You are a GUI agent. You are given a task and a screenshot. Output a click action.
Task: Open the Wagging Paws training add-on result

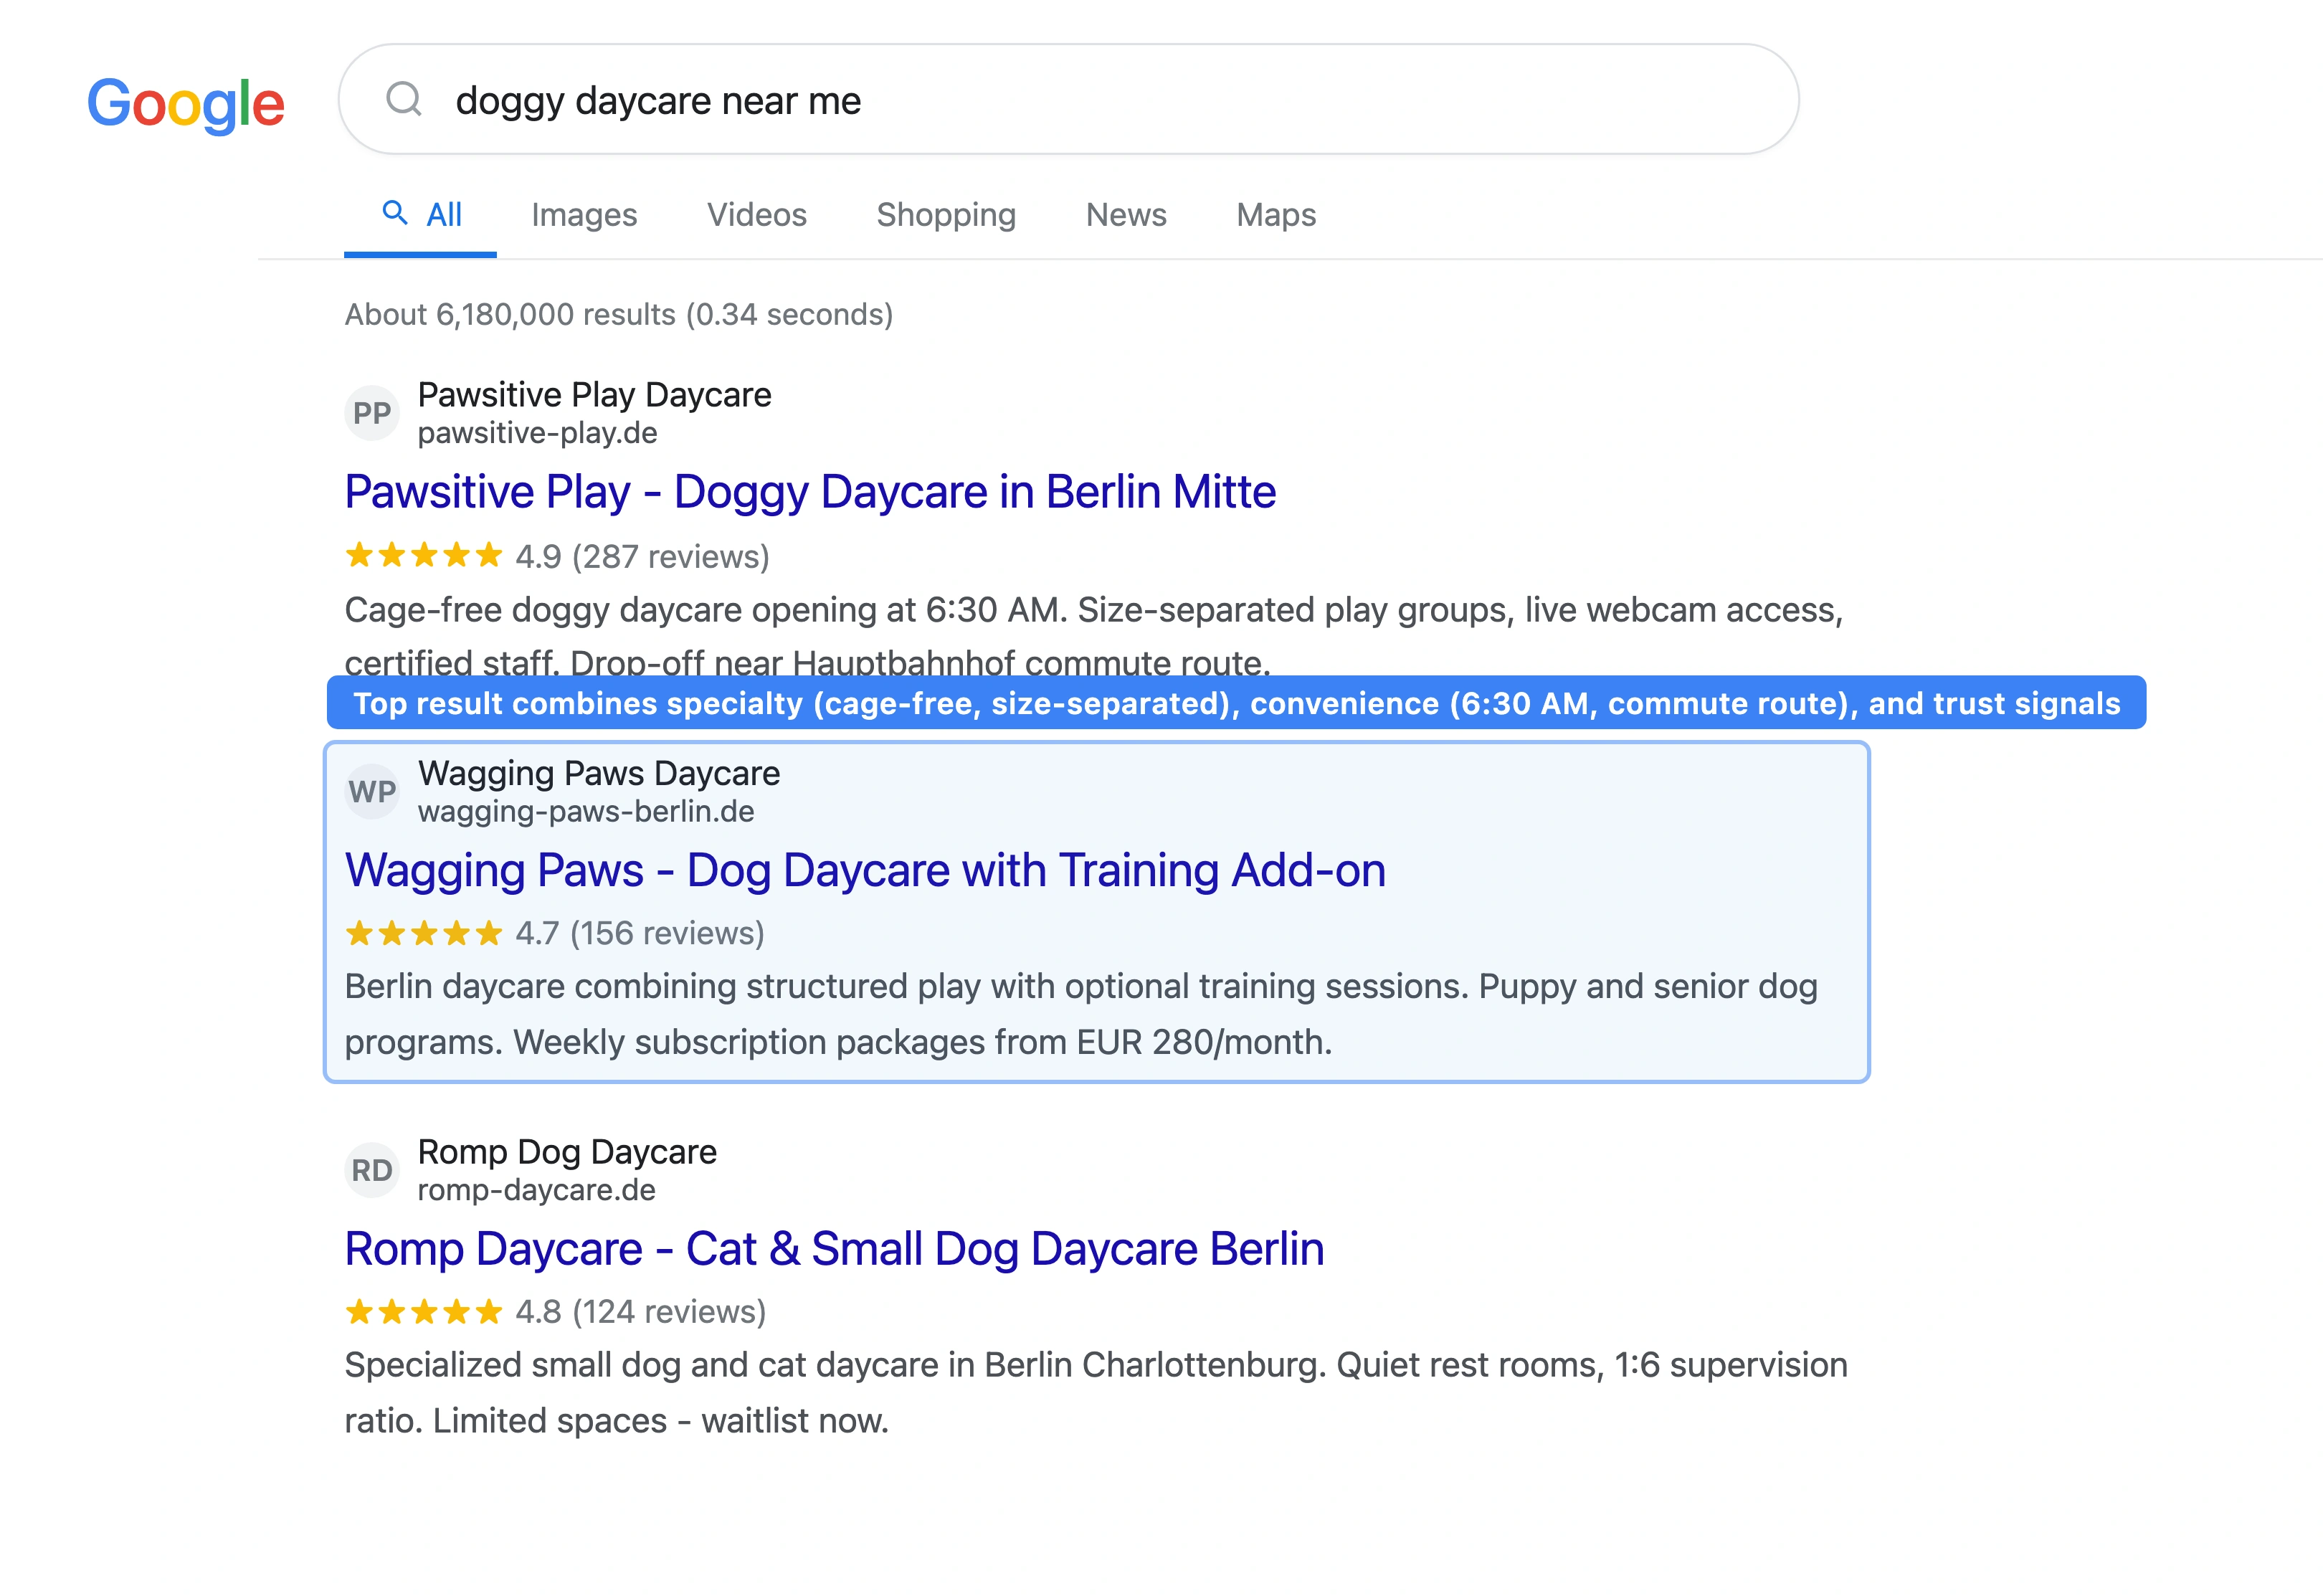click(866, 870)
